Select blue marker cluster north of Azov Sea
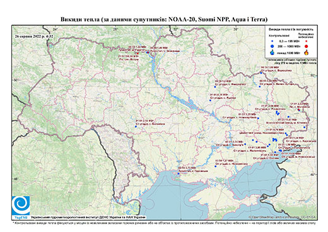Image resolution: width=328 pixels, height=232 pixels. [274, 139]
